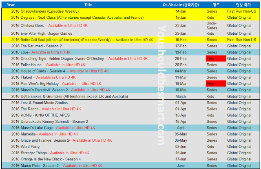Select the Shadowhunters (Episodes Weekly) title
Screen dimensions: 261x169
click(x=50, y=11)
